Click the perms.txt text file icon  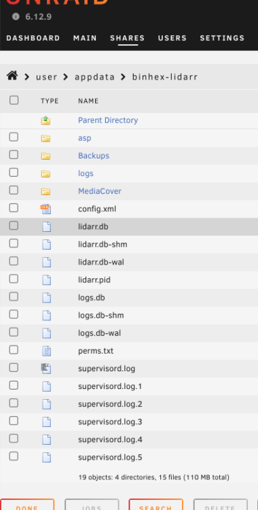[46, 351]
